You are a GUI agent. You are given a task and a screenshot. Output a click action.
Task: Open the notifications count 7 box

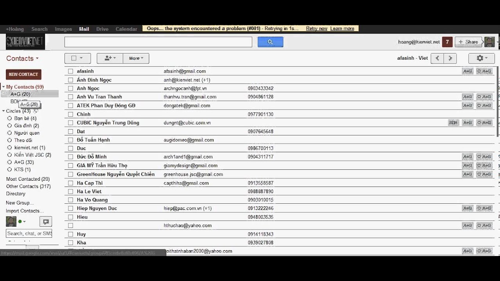(447, 42)
